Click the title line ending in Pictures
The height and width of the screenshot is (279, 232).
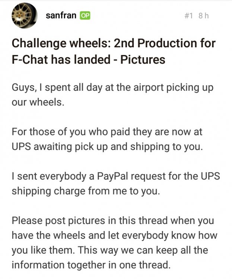point(88,60)
